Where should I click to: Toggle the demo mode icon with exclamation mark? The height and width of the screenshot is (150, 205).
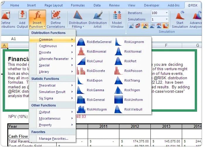pos(159,25)
